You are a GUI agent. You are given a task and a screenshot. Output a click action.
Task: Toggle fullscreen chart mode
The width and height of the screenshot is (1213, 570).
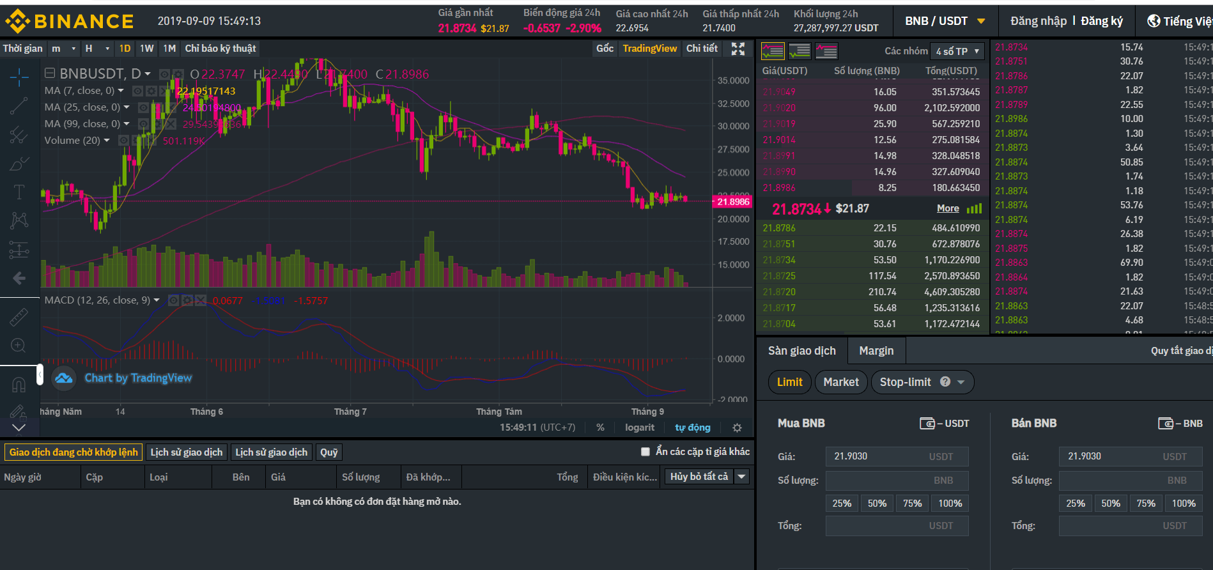[x=738, y=49]
